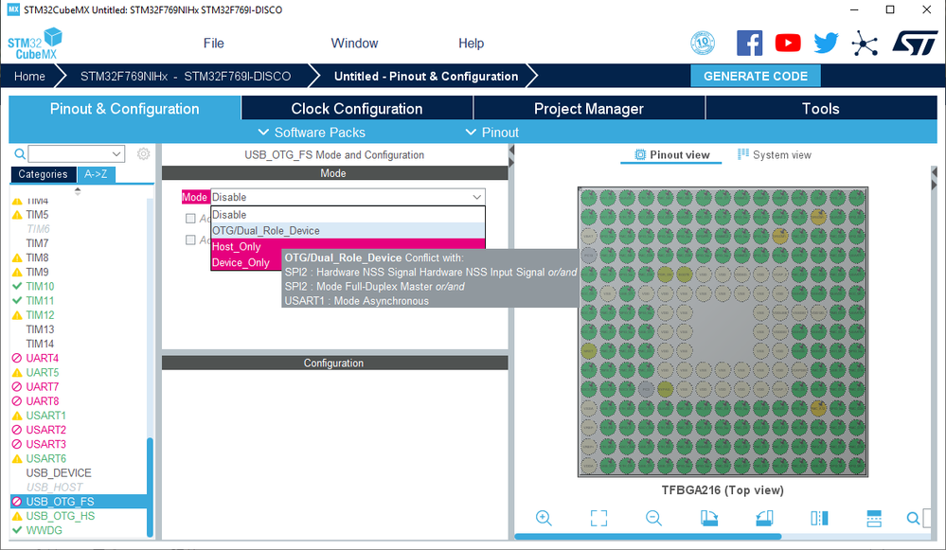
Task: Switch to the Categories tab
Action: pyautogui.click(x=43, y=174)
